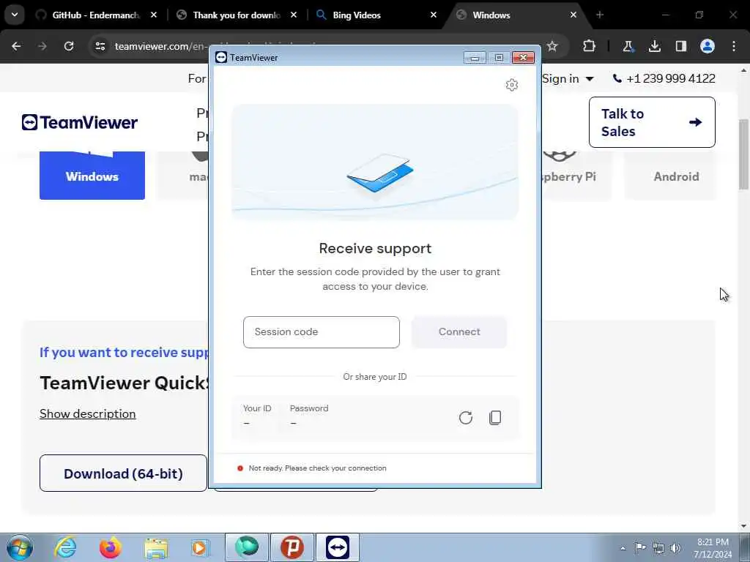Switch to the GitHub - Endermanch tab
The image size is (750, 562).
tap(95, 15)
